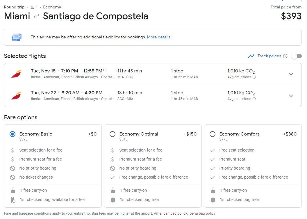The height and width of the screenshot is (219, 307).
Task: Click the Iberia logo on Nov 15 flight
Action: pos(16,74)
